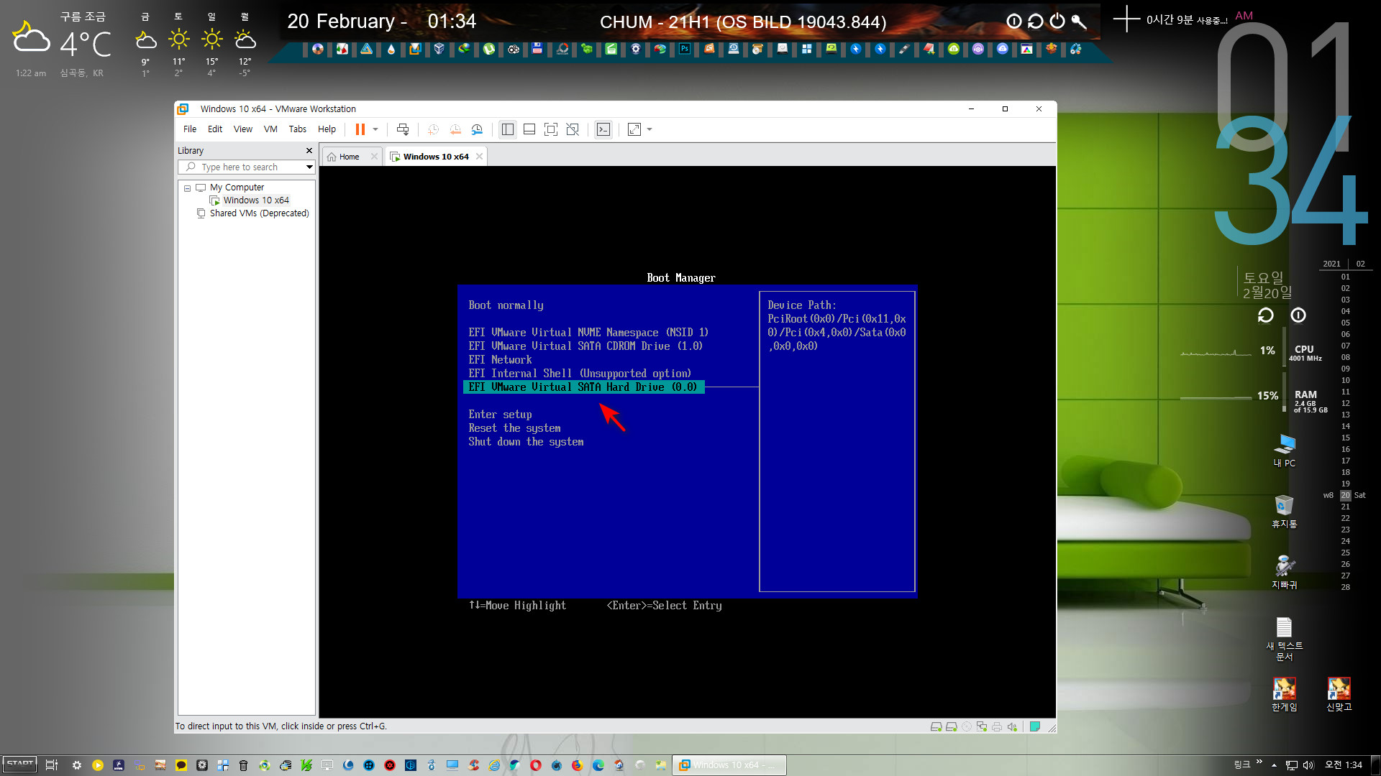Open Opera browser from the taskbar

coord(536,765)
